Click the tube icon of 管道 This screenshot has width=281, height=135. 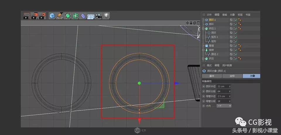(206, 46)
